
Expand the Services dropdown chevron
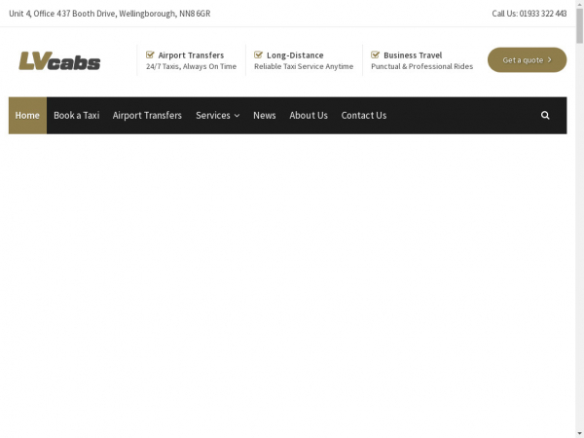click(237, 116)
